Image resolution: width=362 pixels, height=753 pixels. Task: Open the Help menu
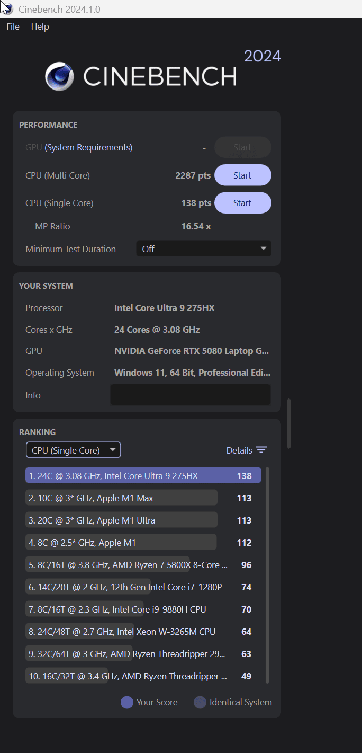click(x=40, y=26)
